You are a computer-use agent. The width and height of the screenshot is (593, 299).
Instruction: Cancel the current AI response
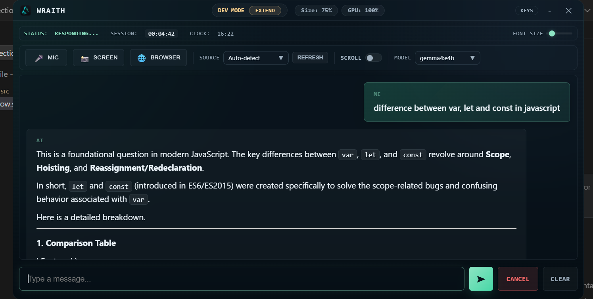[518, 278]
